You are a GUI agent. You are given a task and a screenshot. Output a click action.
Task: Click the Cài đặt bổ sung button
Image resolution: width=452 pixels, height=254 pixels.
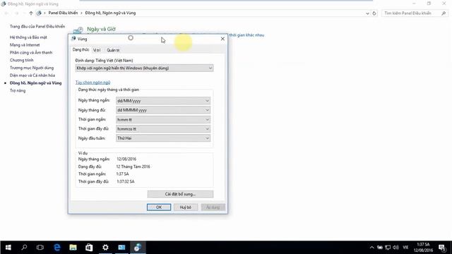[180, 194]
